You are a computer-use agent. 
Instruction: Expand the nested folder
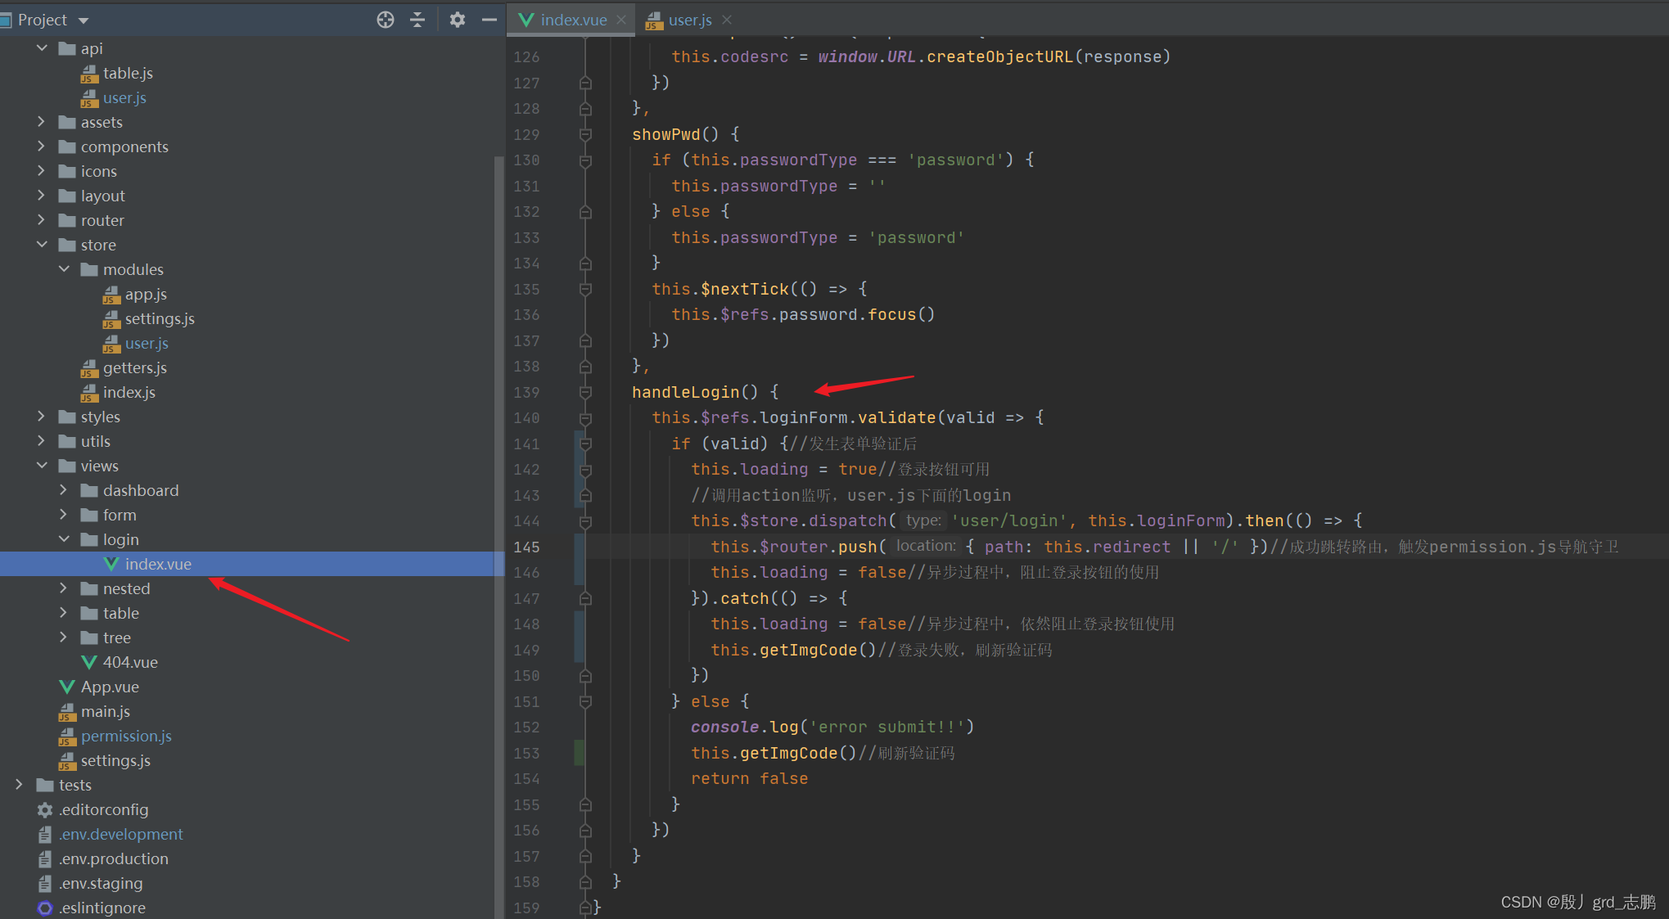click(64, 588)
